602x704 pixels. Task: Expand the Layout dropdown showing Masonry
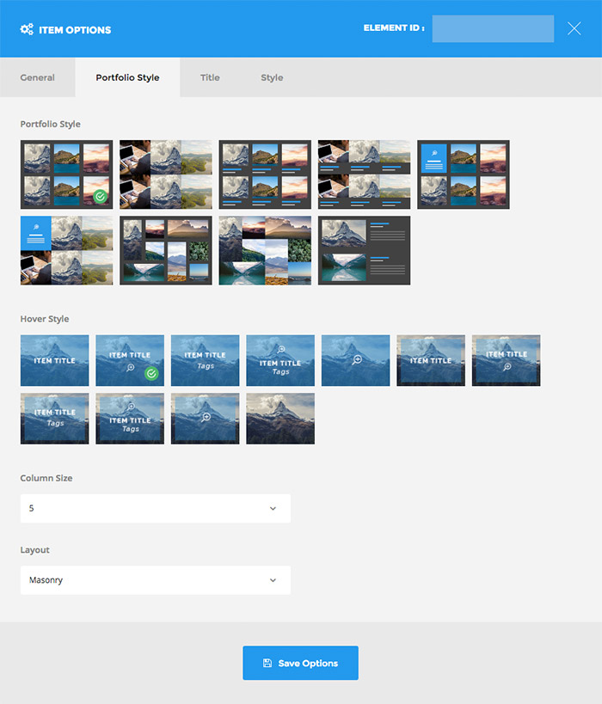pyautogui.click(x=155, y=580)
